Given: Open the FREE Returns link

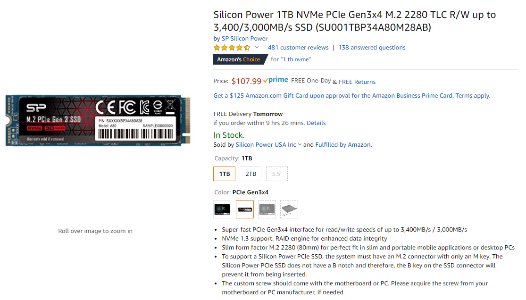Looking at the screenshot, I should (357, 82).
